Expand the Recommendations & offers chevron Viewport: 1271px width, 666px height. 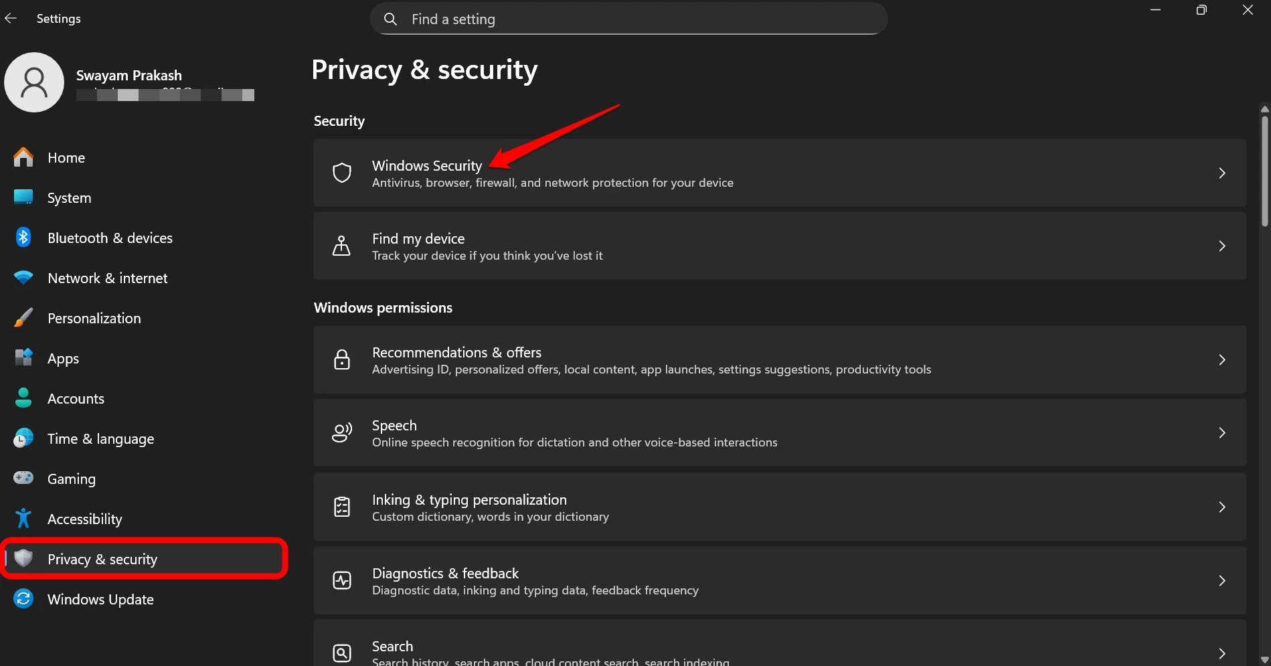(x=1223, y=359)
